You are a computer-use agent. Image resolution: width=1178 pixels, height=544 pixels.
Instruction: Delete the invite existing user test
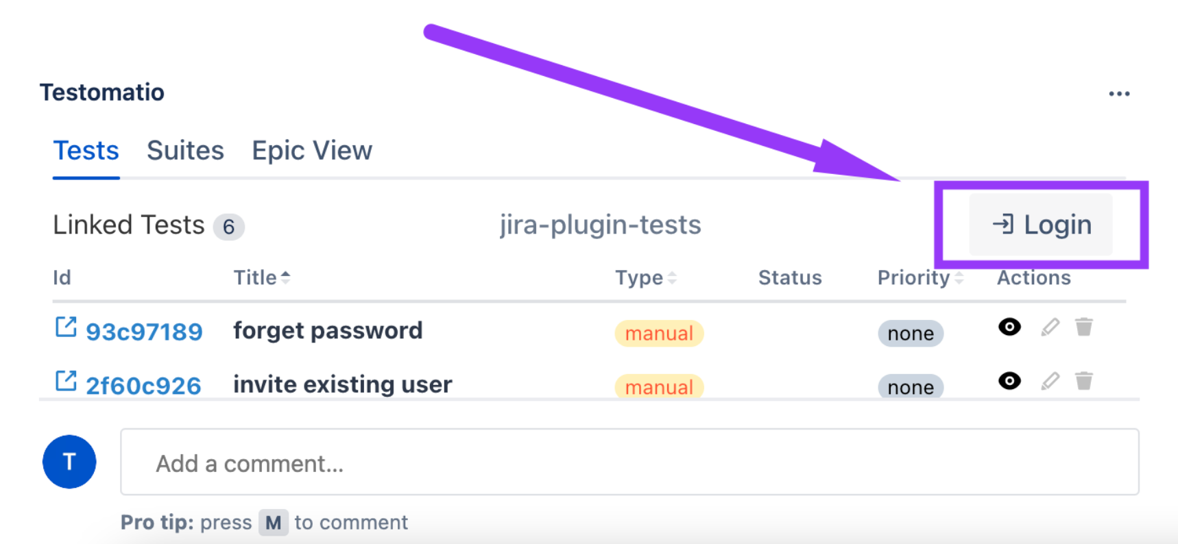[x=1083, y=381]
